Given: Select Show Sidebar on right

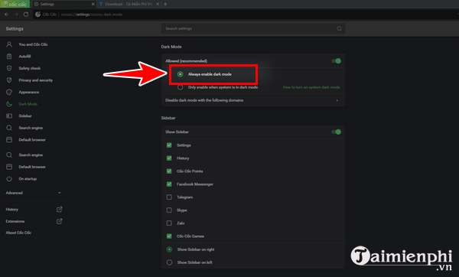Looking at the screenshot, I should click(169, 249).
